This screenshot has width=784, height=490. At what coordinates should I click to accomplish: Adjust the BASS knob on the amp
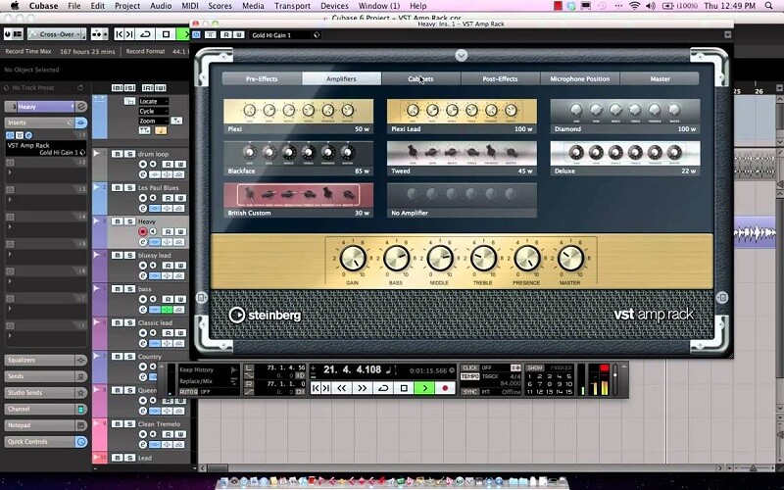point(396,259)
